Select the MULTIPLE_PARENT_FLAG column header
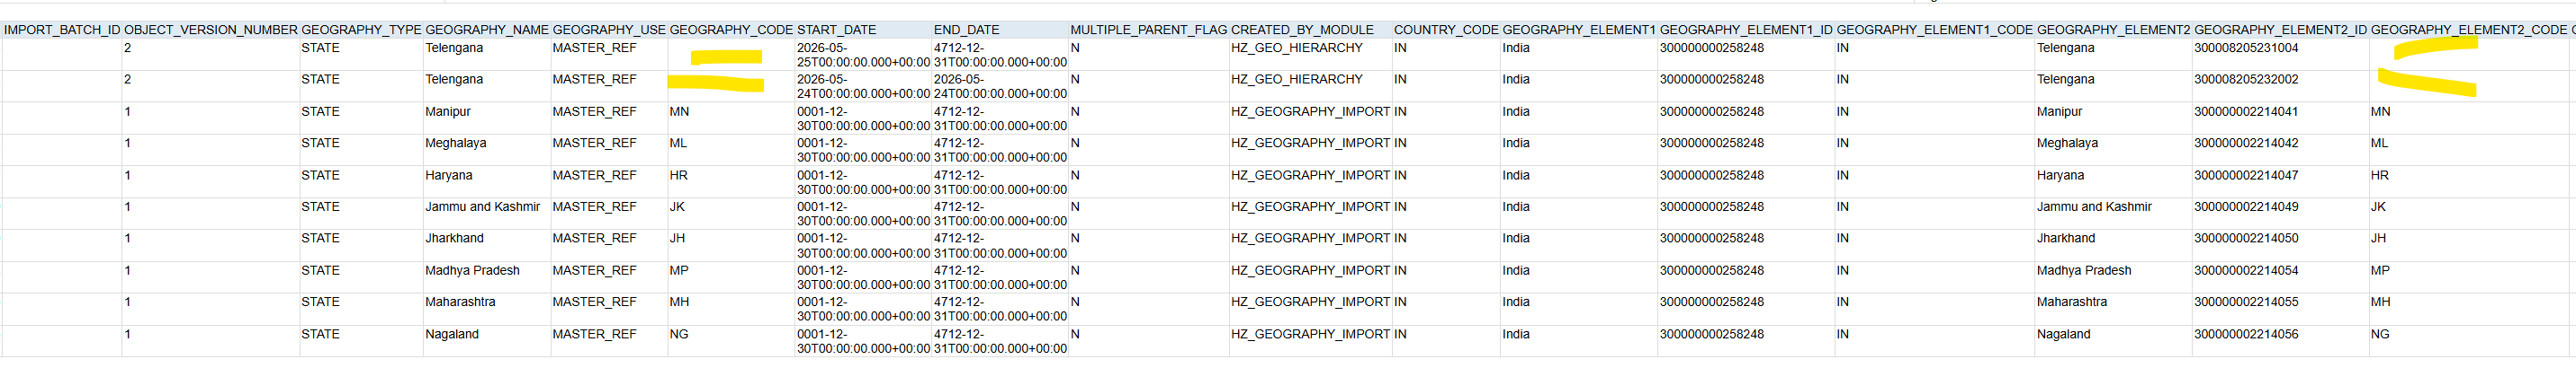The height and width of the screenshot is (368, 2576). pos(1149,30)
